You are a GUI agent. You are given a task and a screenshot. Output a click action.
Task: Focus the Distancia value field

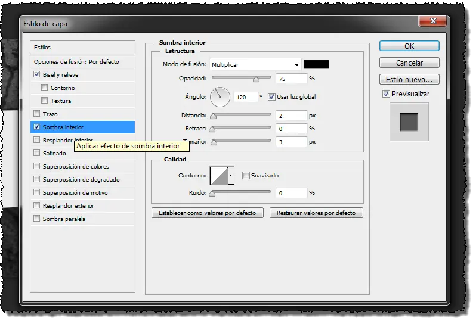(292, 116)
